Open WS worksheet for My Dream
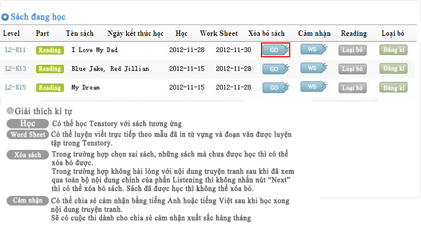 coord(314,87)
